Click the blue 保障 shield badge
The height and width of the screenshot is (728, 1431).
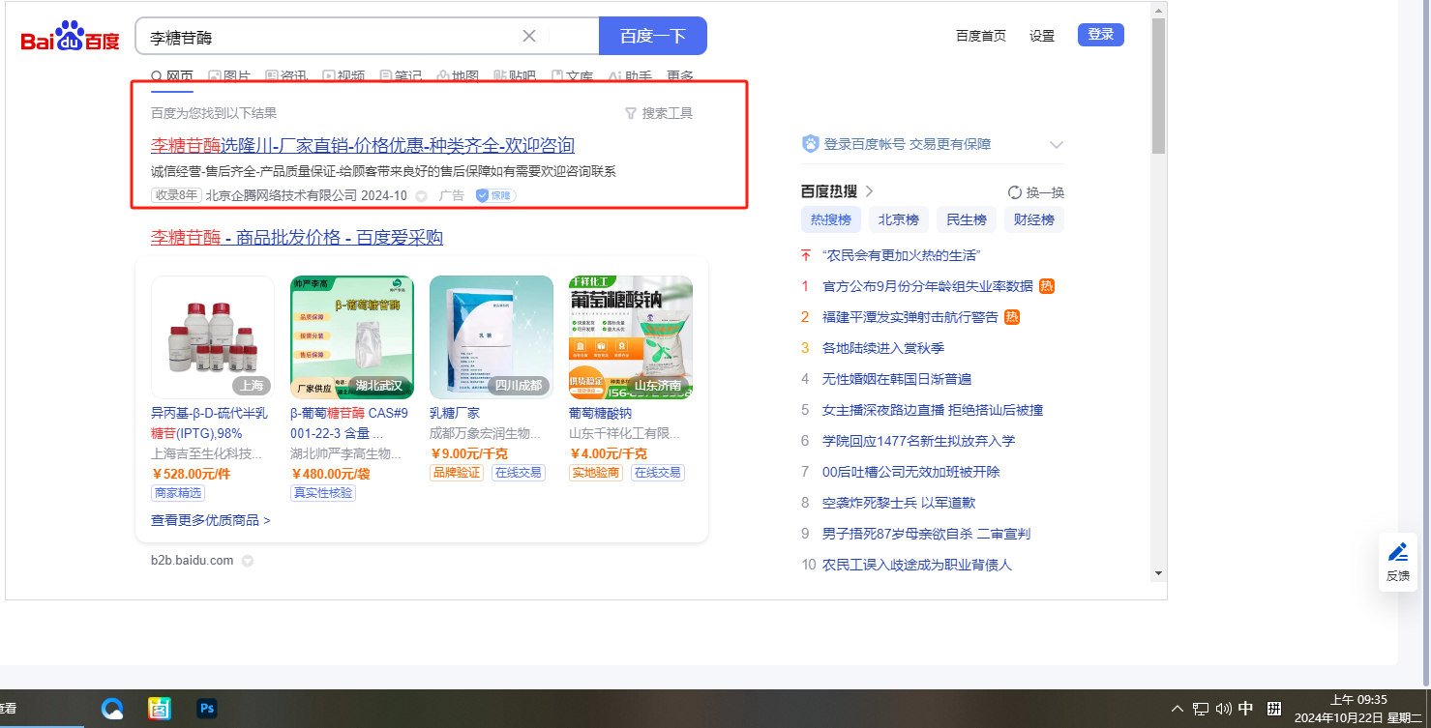click(495, 195)
